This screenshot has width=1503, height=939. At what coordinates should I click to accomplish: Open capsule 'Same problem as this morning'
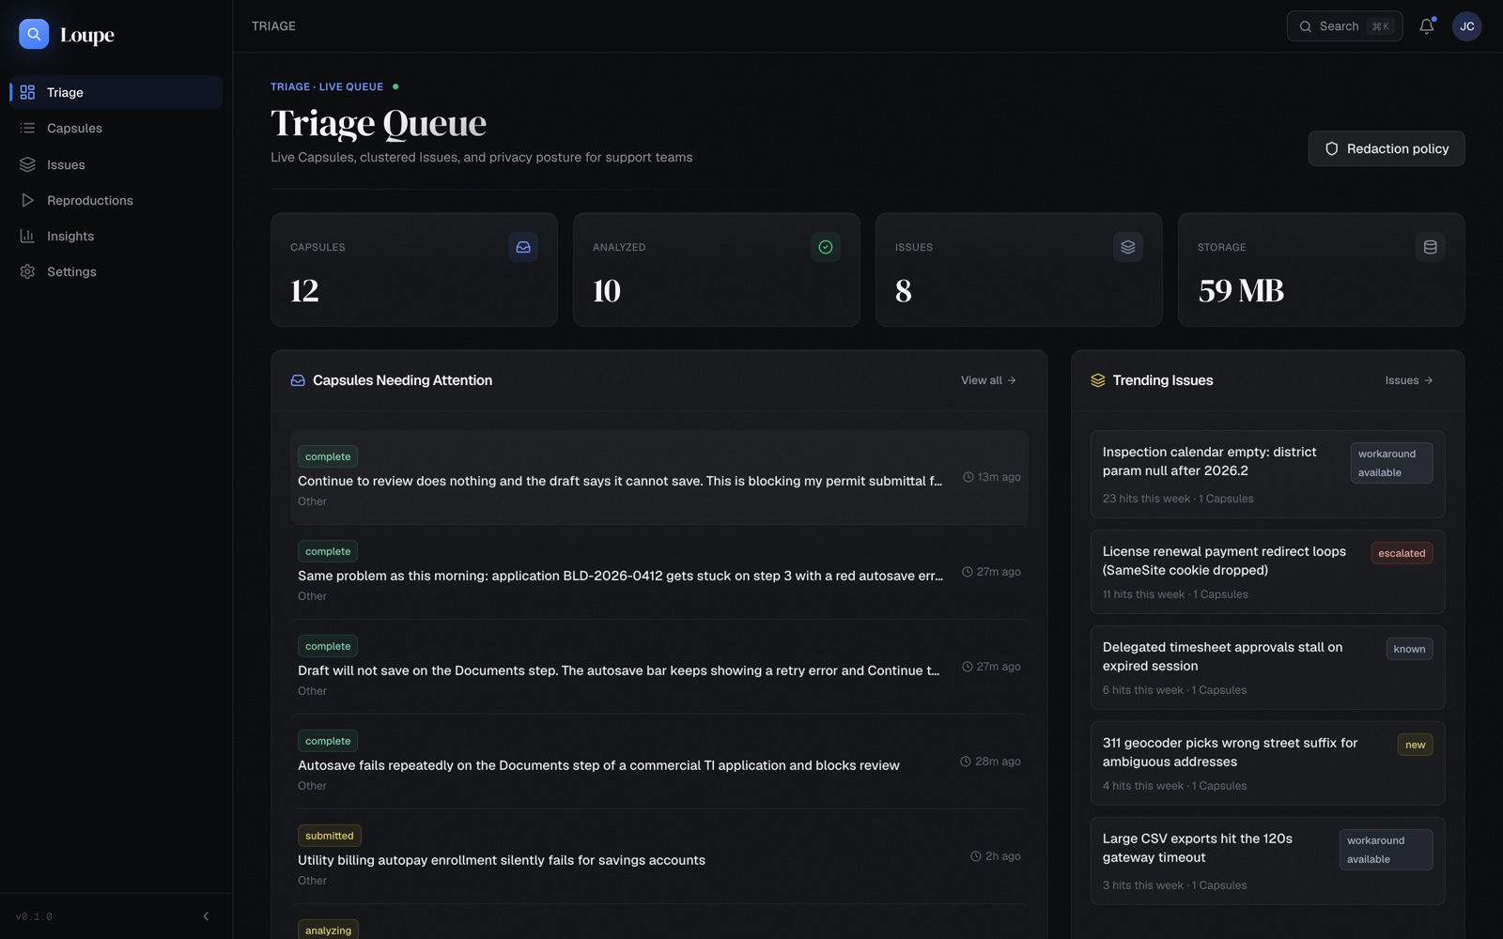coord(659,573)
